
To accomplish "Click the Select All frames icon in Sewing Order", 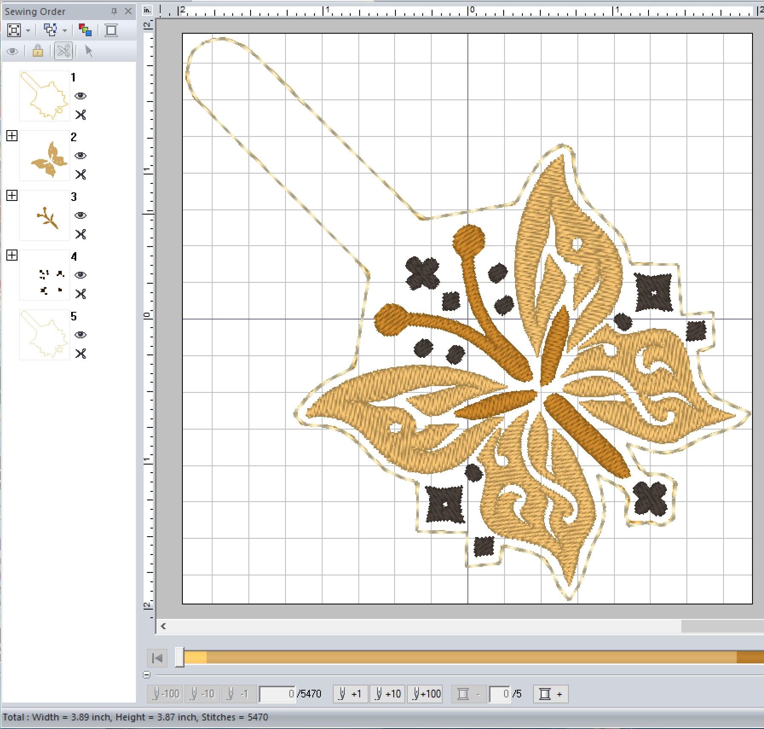I will 14,30.
